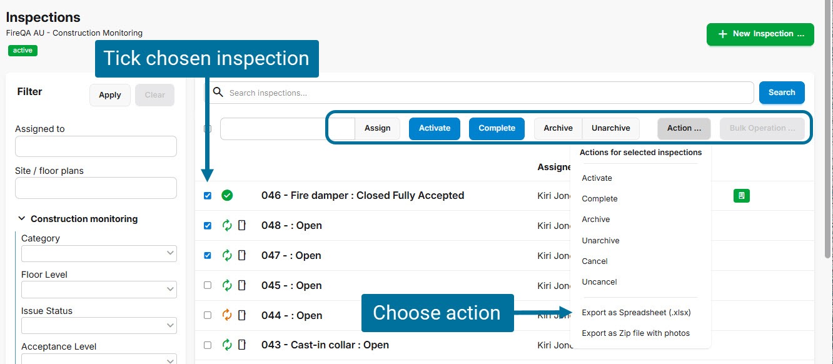Screen dimensions: 833x364
Task: Collapse the Construction monitoring filter section
Action: click(x=22, y=219)
